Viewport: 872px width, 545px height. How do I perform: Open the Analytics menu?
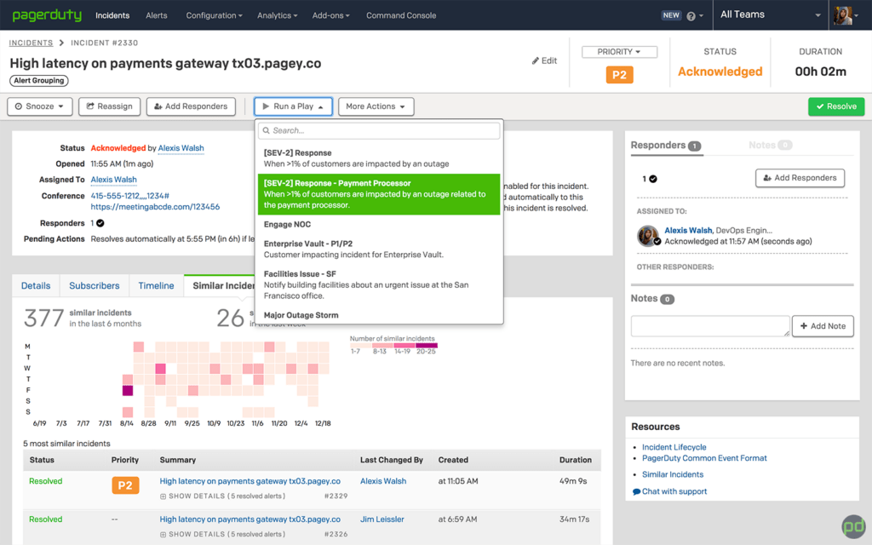(277, 15)
